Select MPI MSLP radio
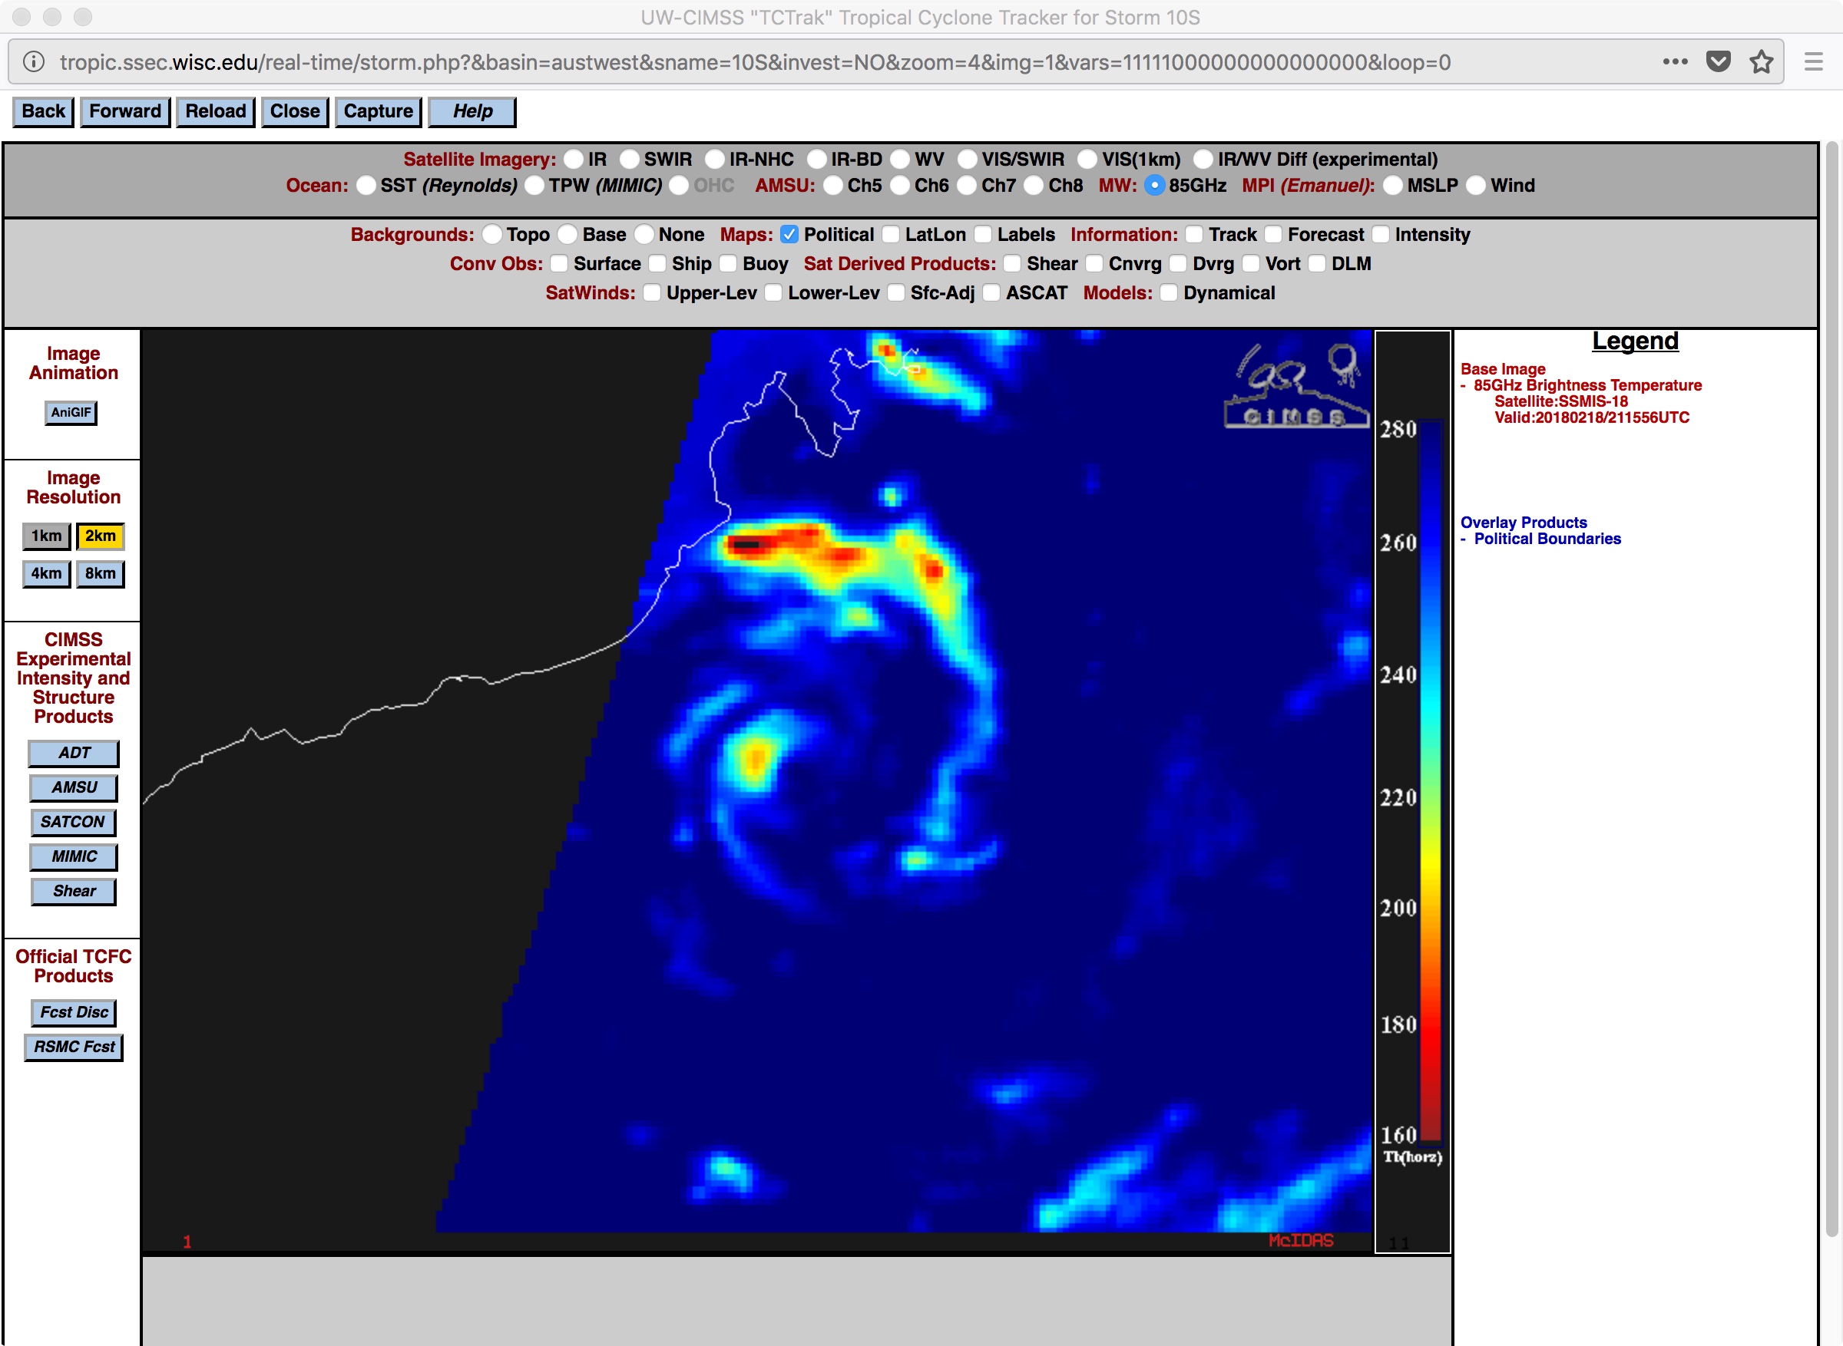The image size is (1843, 1346). [x=1393, y=186]
